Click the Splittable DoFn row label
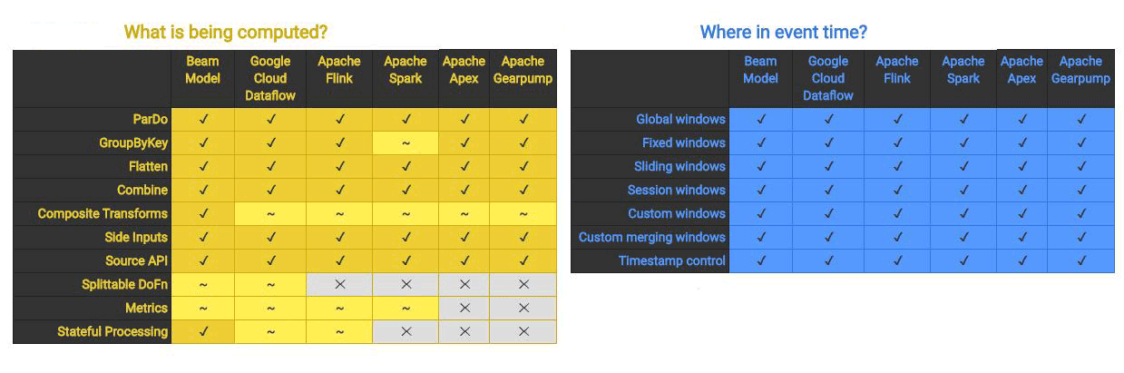The image size is (1124, 373). coord(124,284)
